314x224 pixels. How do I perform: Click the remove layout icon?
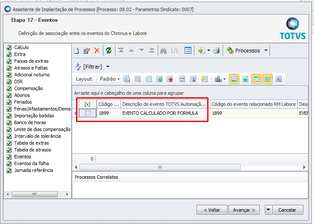click(138, 79)
